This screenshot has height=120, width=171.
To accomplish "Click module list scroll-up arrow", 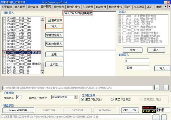I will pyautogui.click(x=42, y=19).
